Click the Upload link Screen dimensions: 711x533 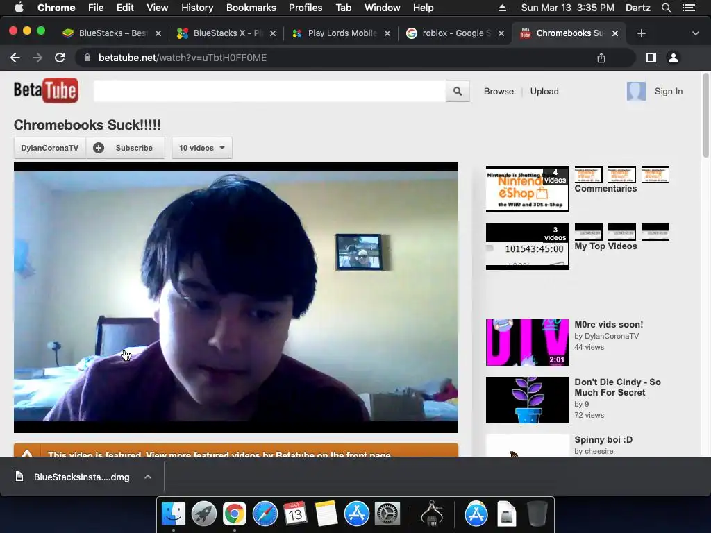[544, 91]
